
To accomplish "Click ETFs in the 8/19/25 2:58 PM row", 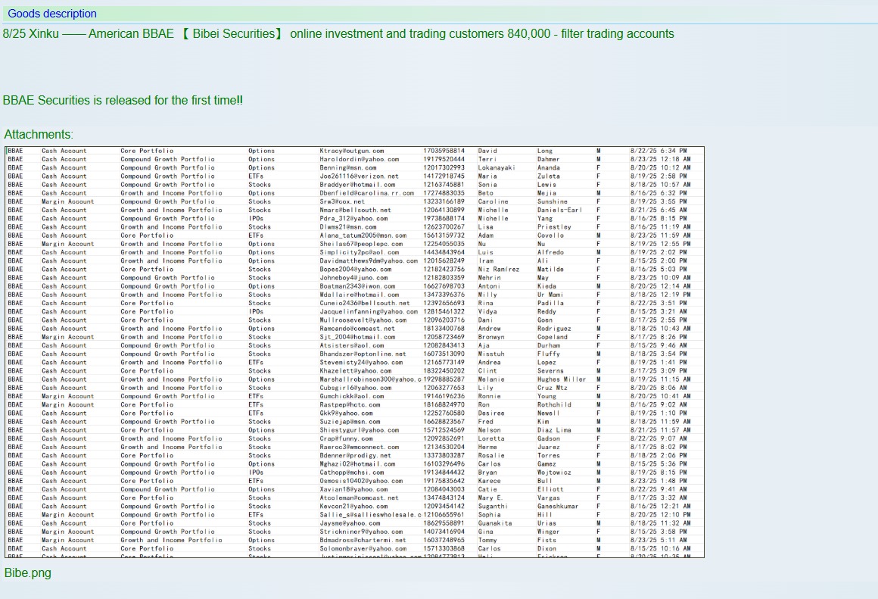I will [256, 176].
